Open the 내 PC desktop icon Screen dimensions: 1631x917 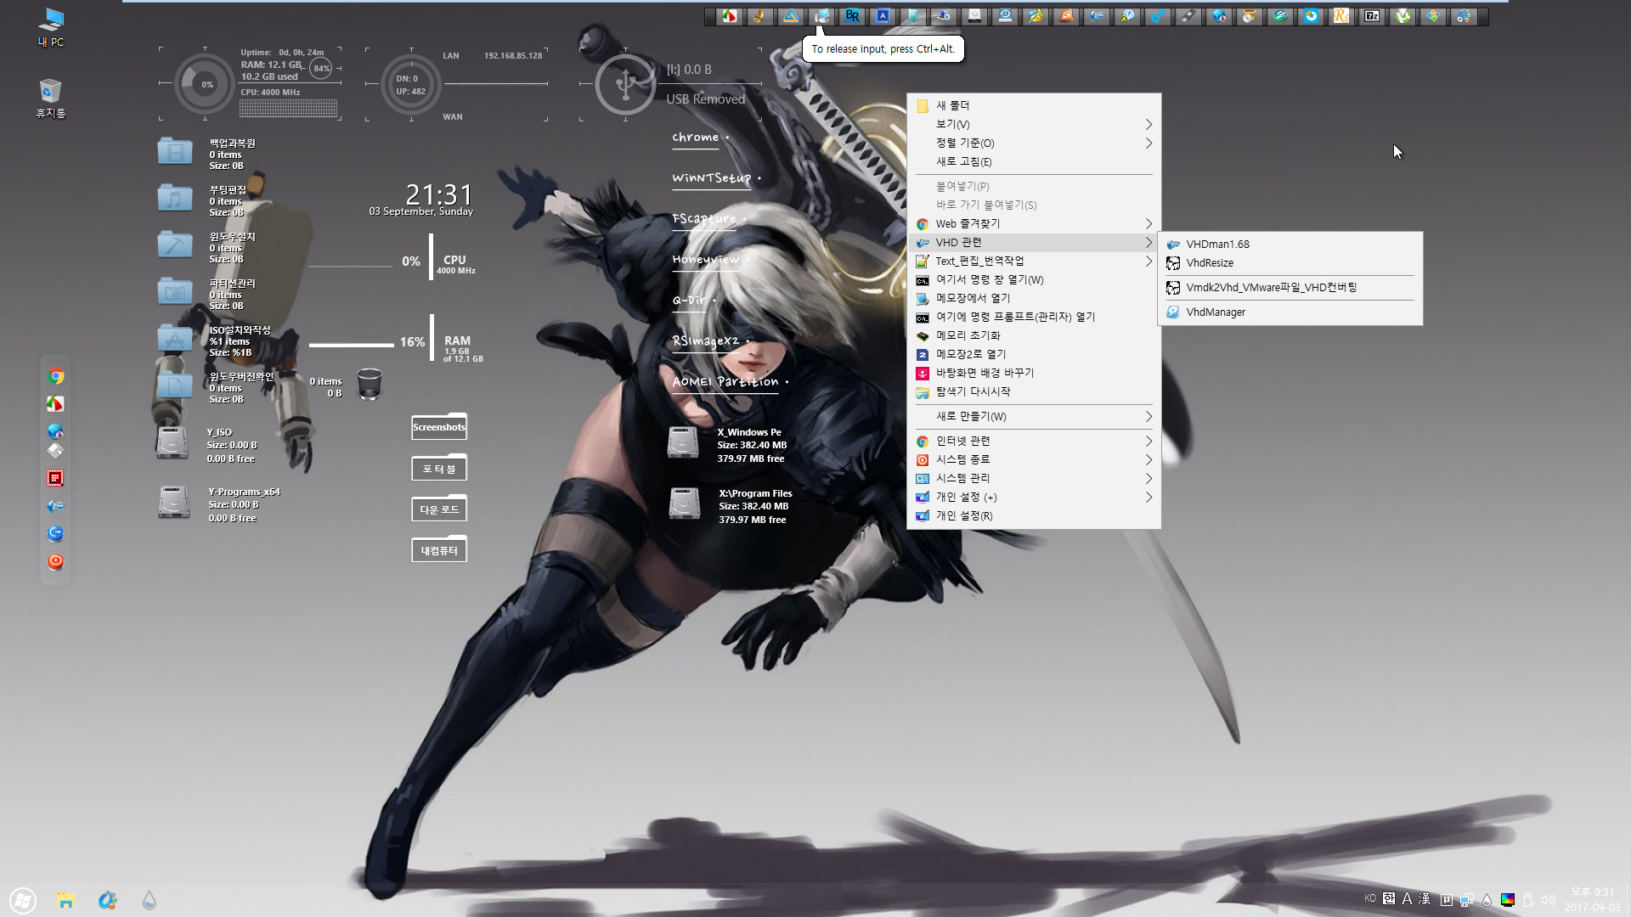click(x=51, y=26)
